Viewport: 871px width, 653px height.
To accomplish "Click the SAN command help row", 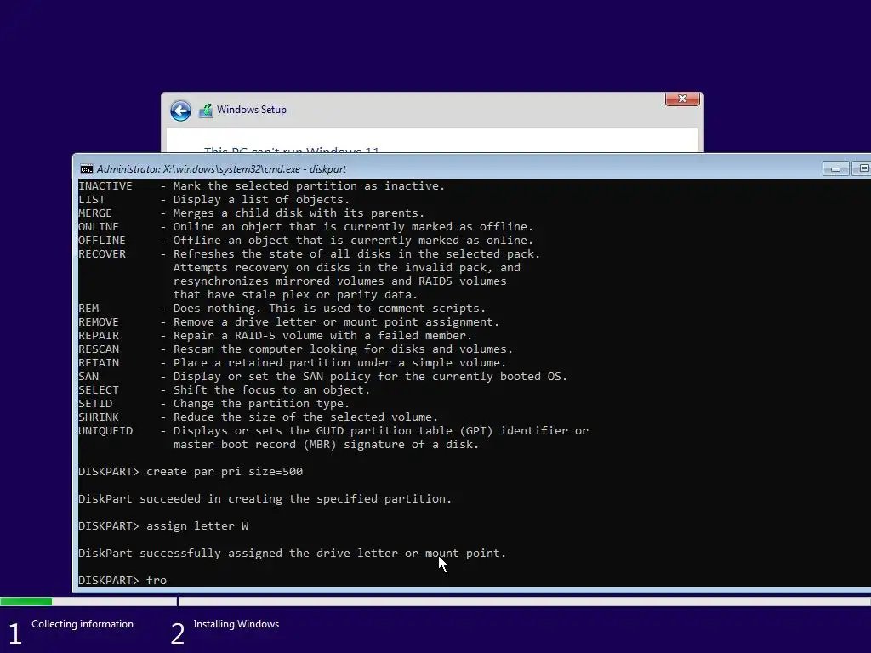I will [x=322, y=377].
